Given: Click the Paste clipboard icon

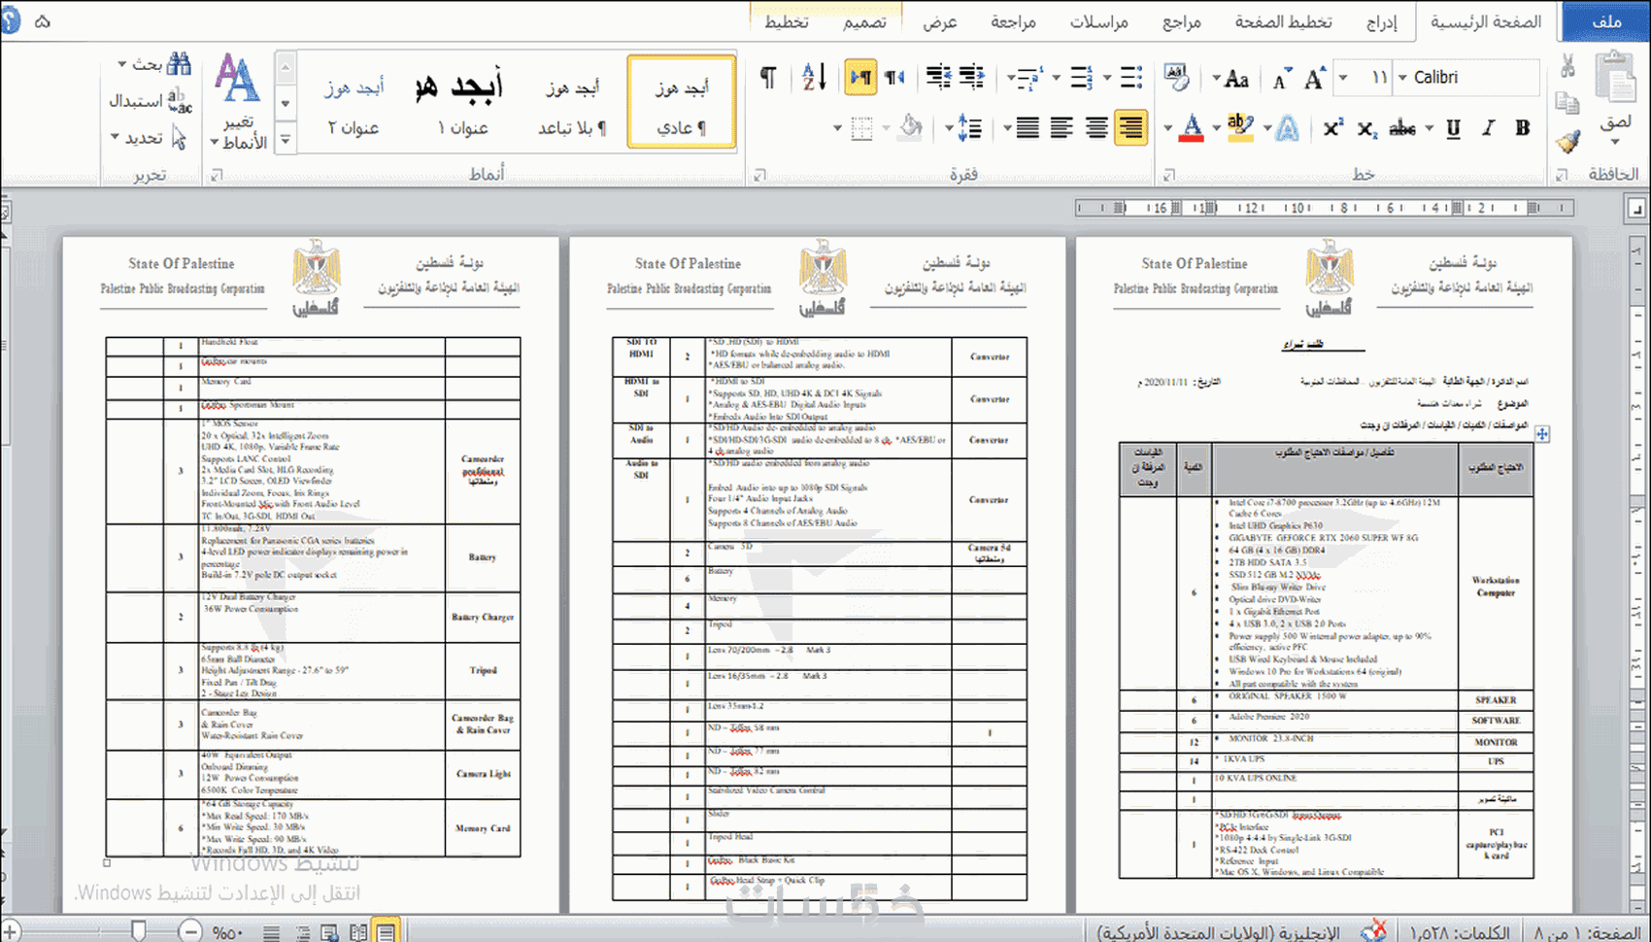Looking at the screenshot, I should [x=1616, y=78].
